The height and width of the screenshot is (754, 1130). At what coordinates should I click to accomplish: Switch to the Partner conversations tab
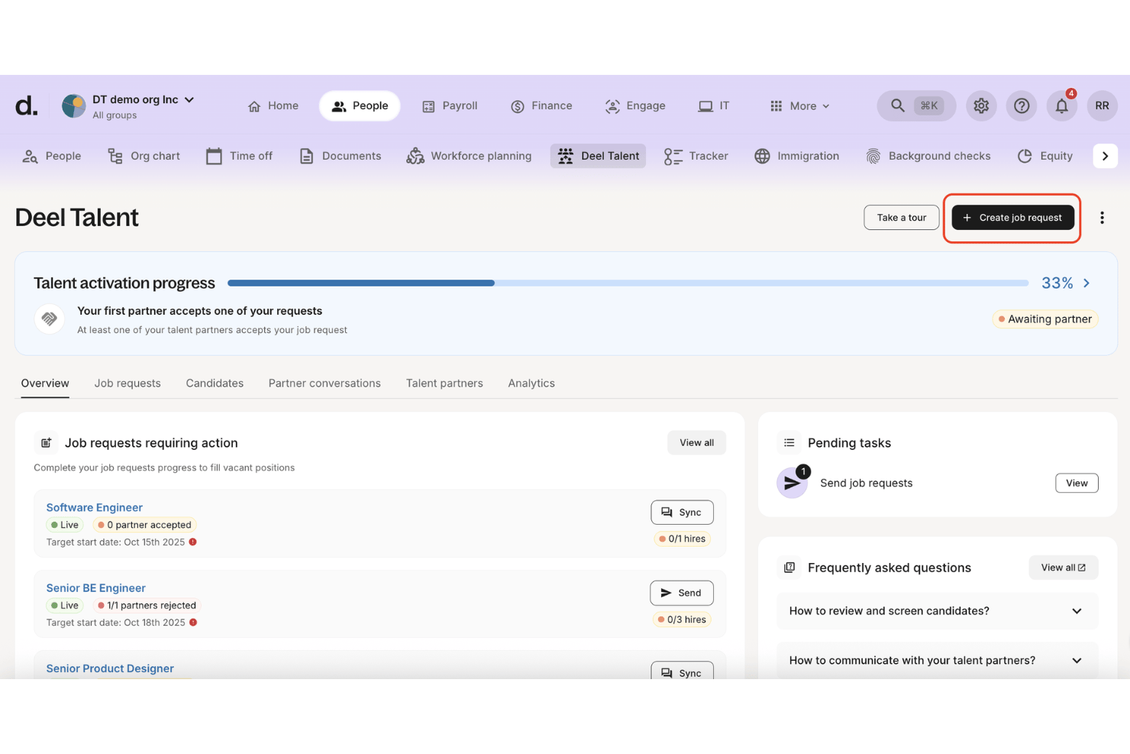click(x=324, y=383)
